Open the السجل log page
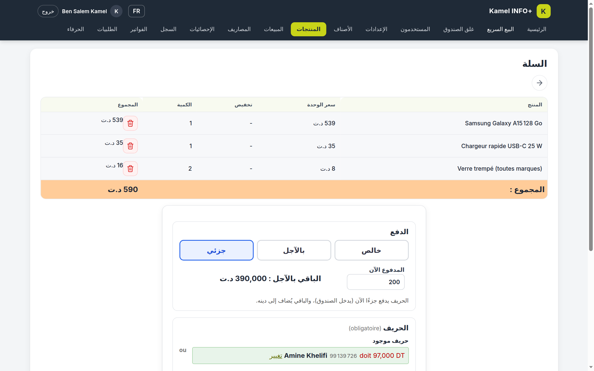 pyautogui.click(x=168, y=29)
